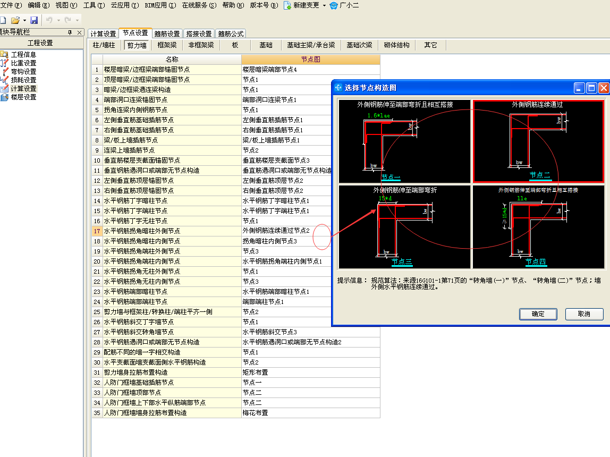Select the 柱/墙柱 component tab

coord(104,45)
